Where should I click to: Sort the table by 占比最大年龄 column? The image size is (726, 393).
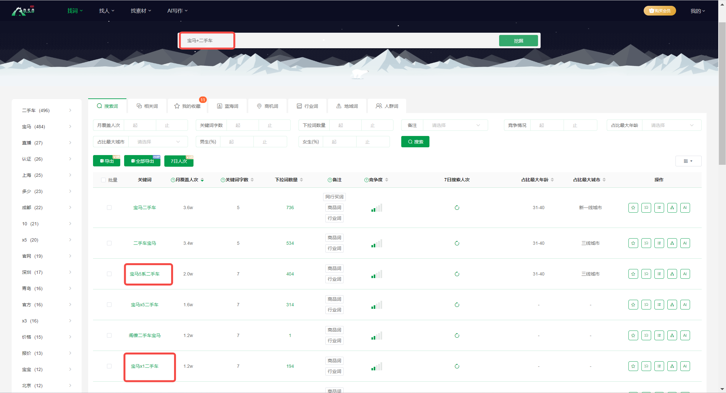tap(552, 180)
